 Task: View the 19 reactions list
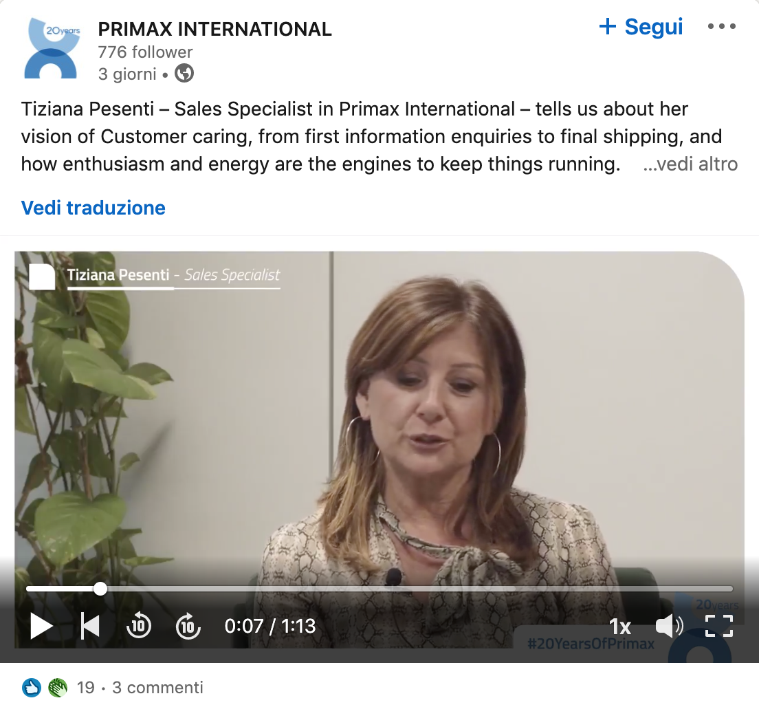(86, 688)
